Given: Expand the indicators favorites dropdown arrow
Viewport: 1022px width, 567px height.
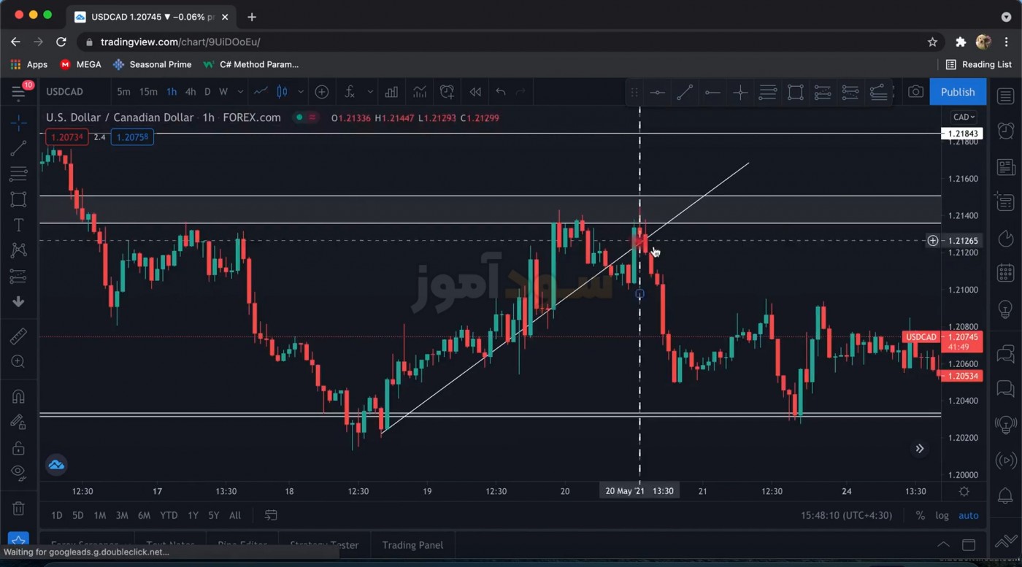Looking at the screenshot, I should coord(370,92).
